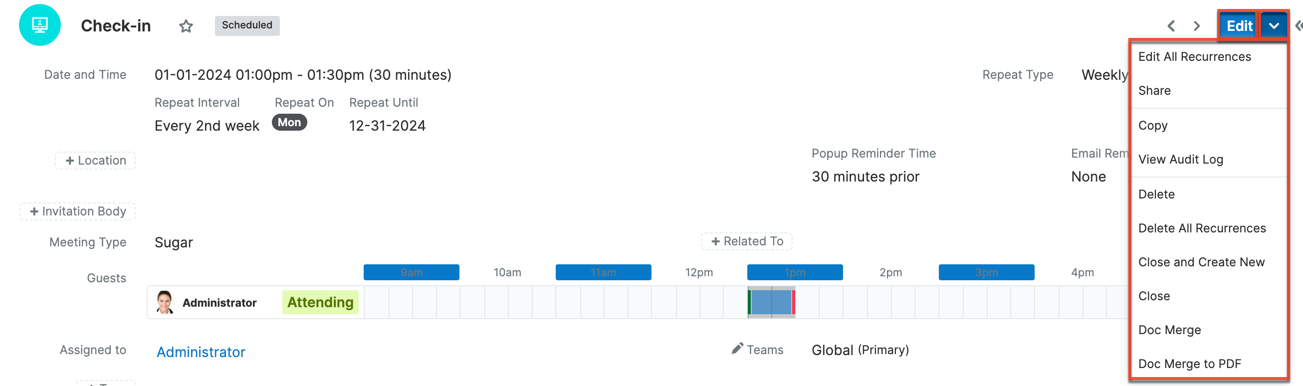Image resolution: width=1303 pixels, height=386 pixels.
Task: Choose Share from the actions menu
Action: 1154,91
